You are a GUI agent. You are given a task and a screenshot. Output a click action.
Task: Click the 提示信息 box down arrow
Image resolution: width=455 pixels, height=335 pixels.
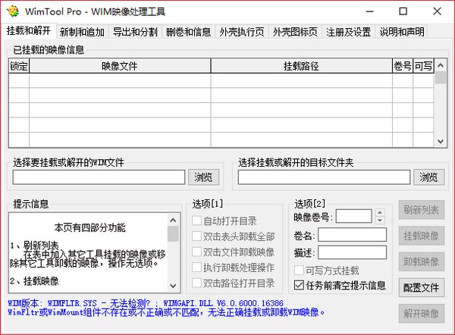pos(173,286)
